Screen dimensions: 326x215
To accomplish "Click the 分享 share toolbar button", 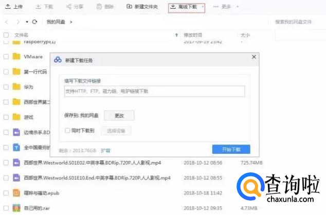I will tap(75, 7).
